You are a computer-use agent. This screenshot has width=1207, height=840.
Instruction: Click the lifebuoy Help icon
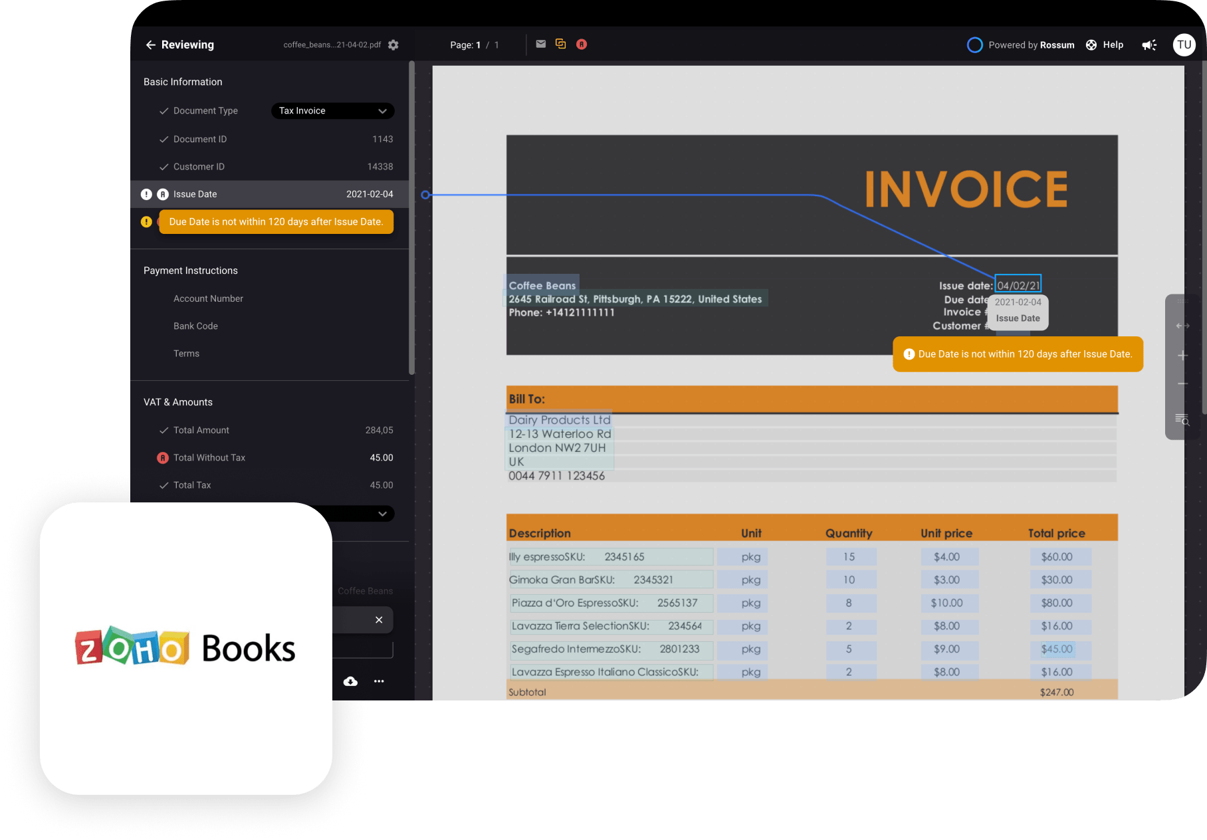point(1091,45)
